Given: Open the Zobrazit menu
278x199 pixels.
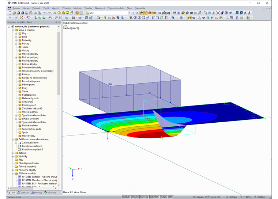Looking at the screenshot, I should coord(36,8).
